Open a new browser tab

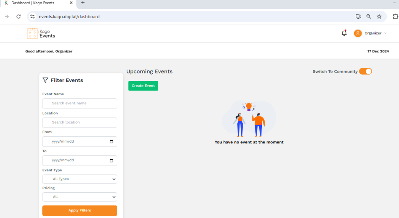83,3
